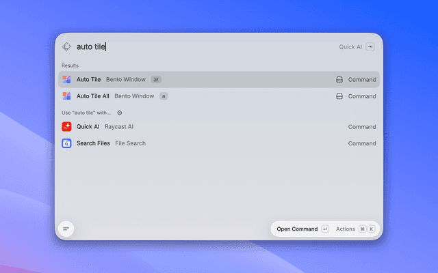Screen dimensions: 438x273
Task: Click the Bento Window icon for Auto Tile All
Action: [x=66, y=96]
